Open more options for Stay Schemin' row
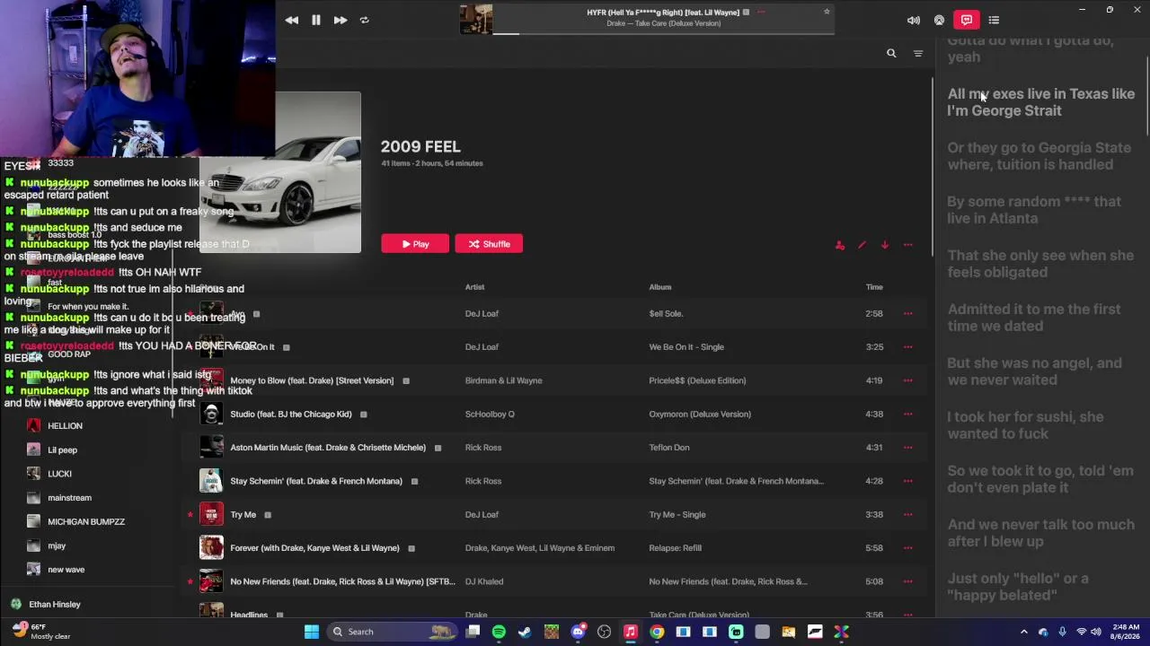 tap(908, 481)
